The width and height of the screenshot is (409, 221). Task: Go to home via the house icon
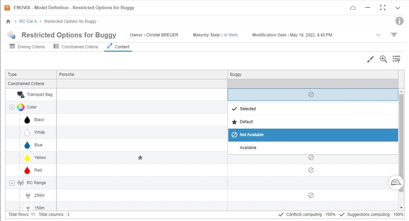[x=8, y=21]
